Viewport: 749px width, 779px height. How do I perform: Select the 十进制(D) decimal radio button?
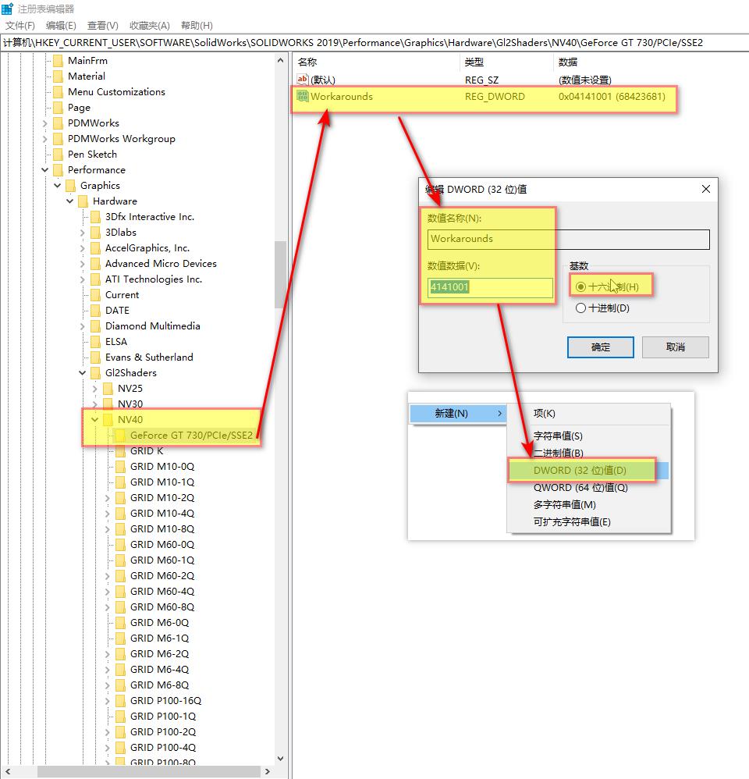[x=580, y=308]
